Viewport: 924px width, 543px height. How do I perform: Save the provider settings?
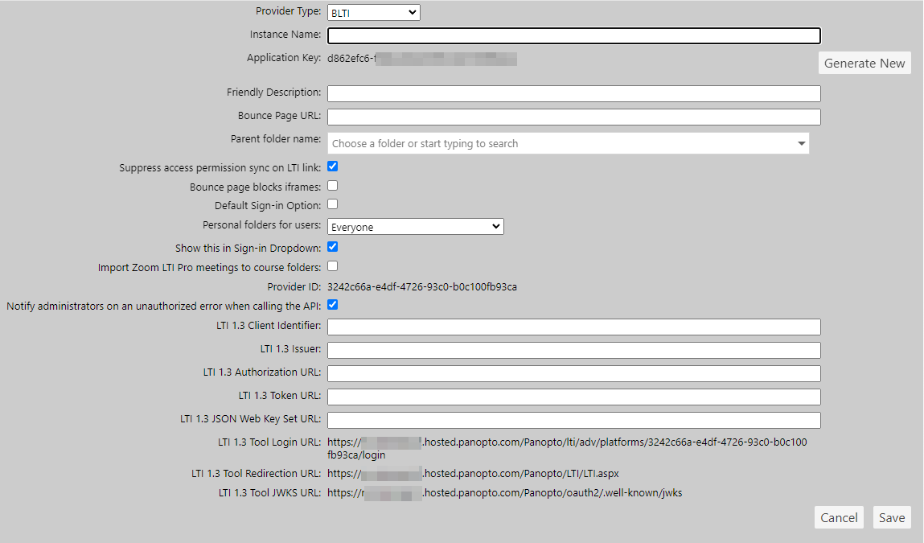tap(892, 517)
